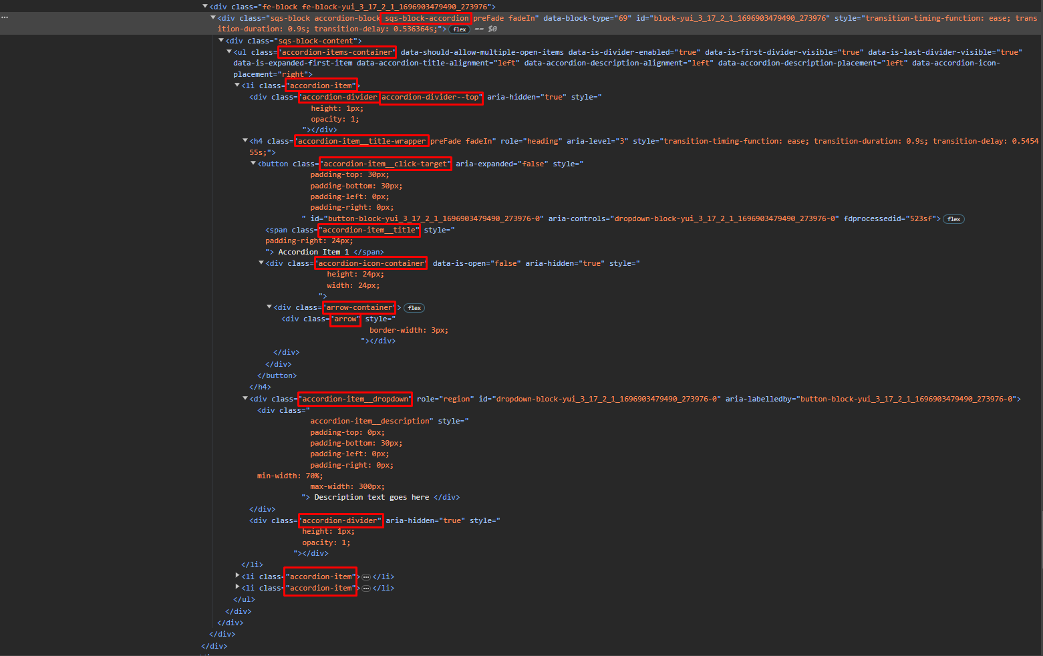Click the role="heading" attribute
Image resolution: width=1043 pixels, height=656 pixels.
click(x=531, y=141)
